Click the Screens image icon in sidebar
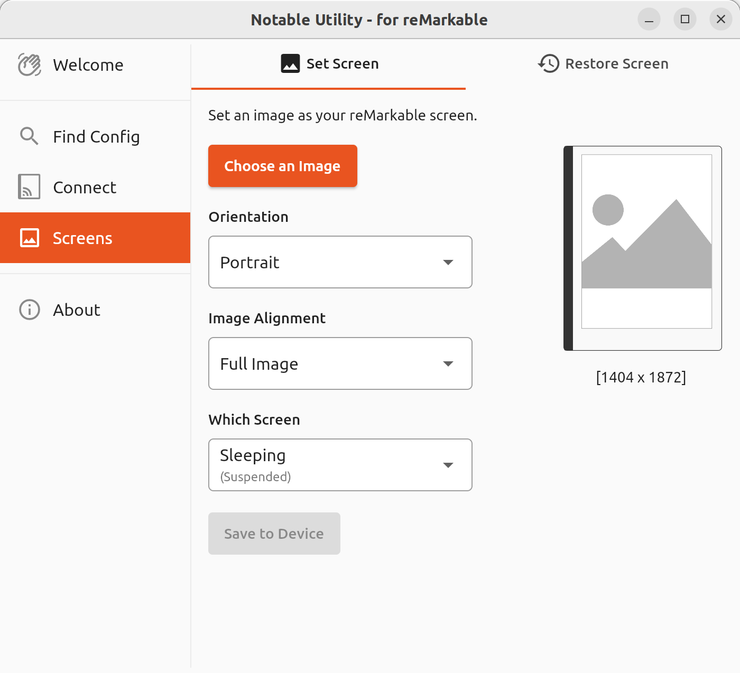 tap(30, 238)
